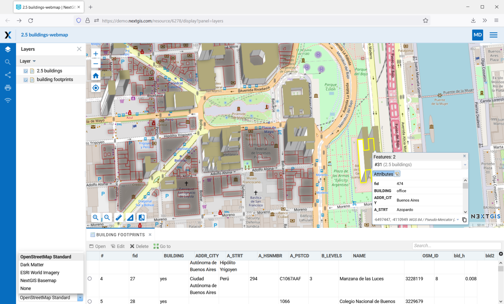
Task: Choose ESRI World Imagery basemap
Action: coord(40,272)
